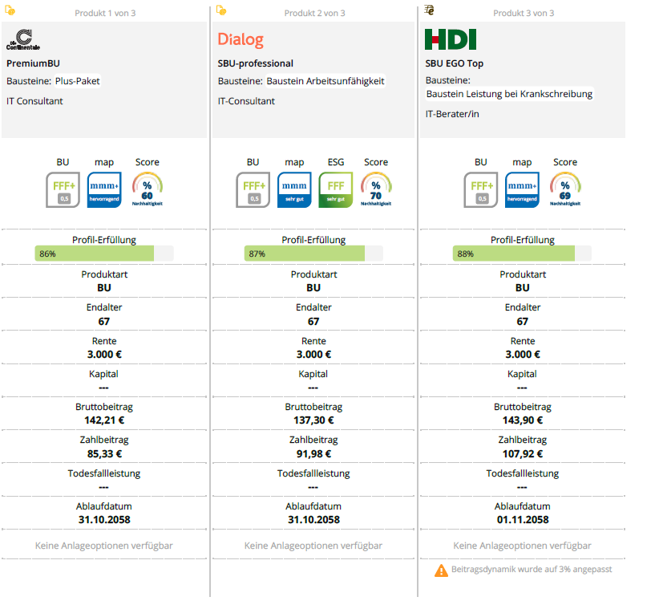Image resolution: width=655 pixels, height=609 pixels.
Task: Click the 'Produkt 3 von 3' header
Action: pyautogui.click(x=523, y=14)
